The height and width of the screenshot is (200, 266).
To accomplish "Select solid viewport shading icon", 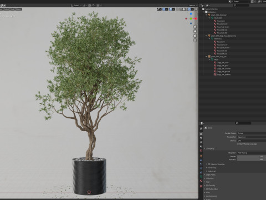I will click(184, 9).
